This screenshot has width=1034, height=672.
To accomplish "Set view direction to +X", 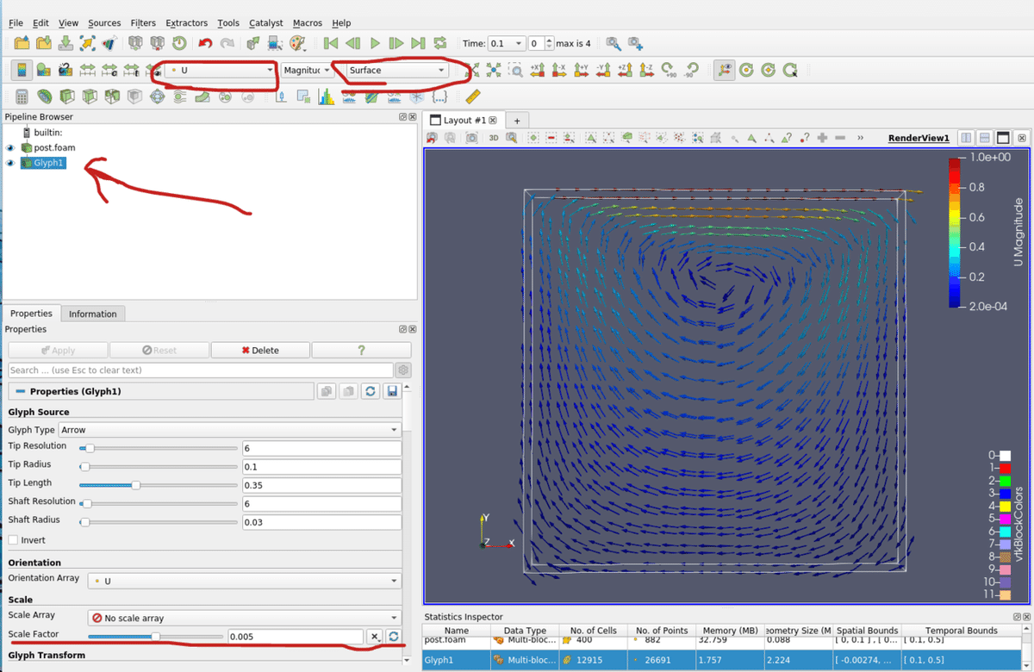I will (x=538, y=71).
